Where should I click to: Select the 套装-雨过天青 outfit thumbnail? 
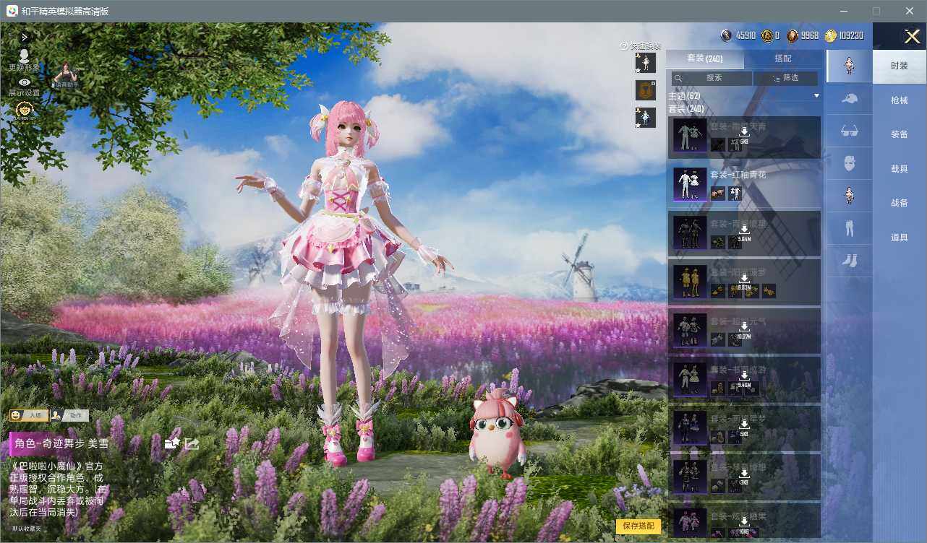[x=690, y=136]
